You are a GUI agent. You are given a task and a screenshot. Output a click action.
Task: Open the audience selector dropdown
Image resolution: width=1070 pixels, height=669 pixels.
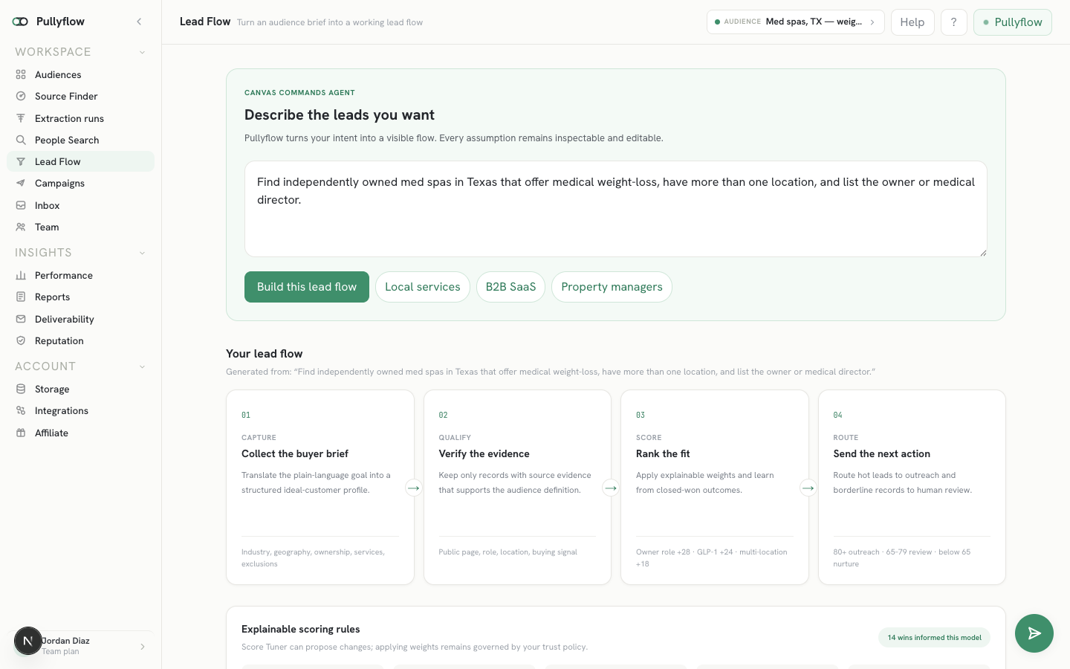click(795, 22)
